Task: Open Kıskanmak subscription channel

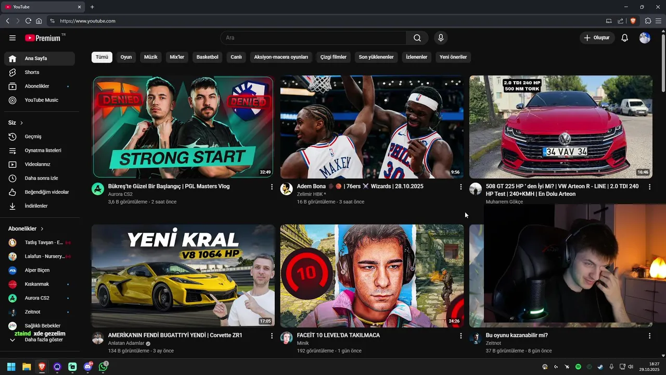Action: click(40, 284)
